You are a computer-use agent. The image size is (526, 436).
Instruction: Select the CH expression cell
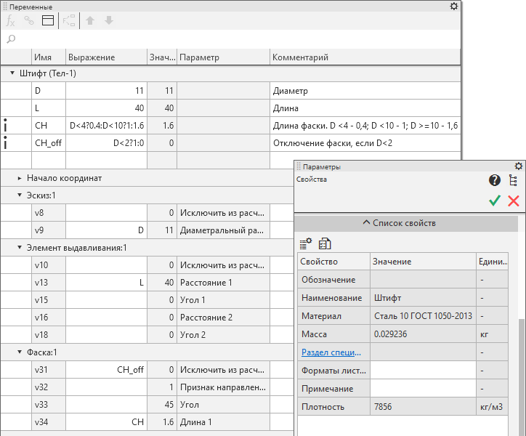(106, 126)
